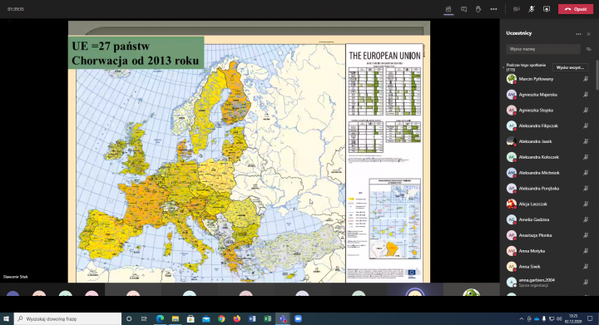This screenshot has height=325, width=599.
Task: Click the participants list scrollbar
Action: tap(597, 75)
